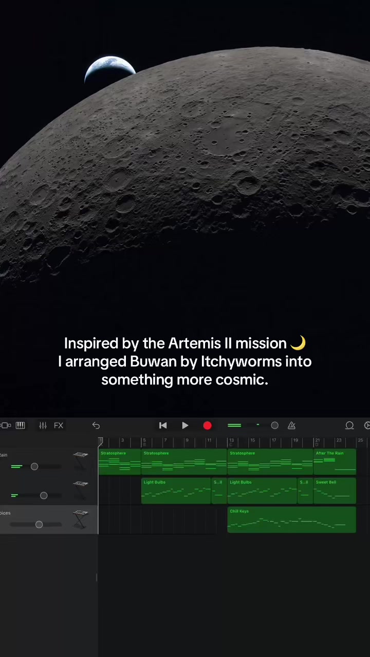The width and height of the screenshot is (370, 657).
Task: Select the After The Rain region
Action: [x=335, y=461]
